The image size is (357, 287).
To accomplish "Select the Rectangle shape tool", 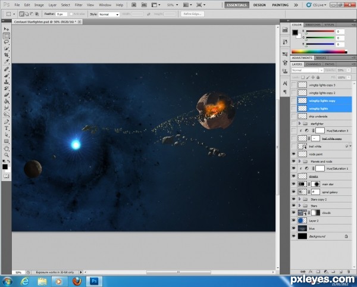I will (x=7, y=141).
